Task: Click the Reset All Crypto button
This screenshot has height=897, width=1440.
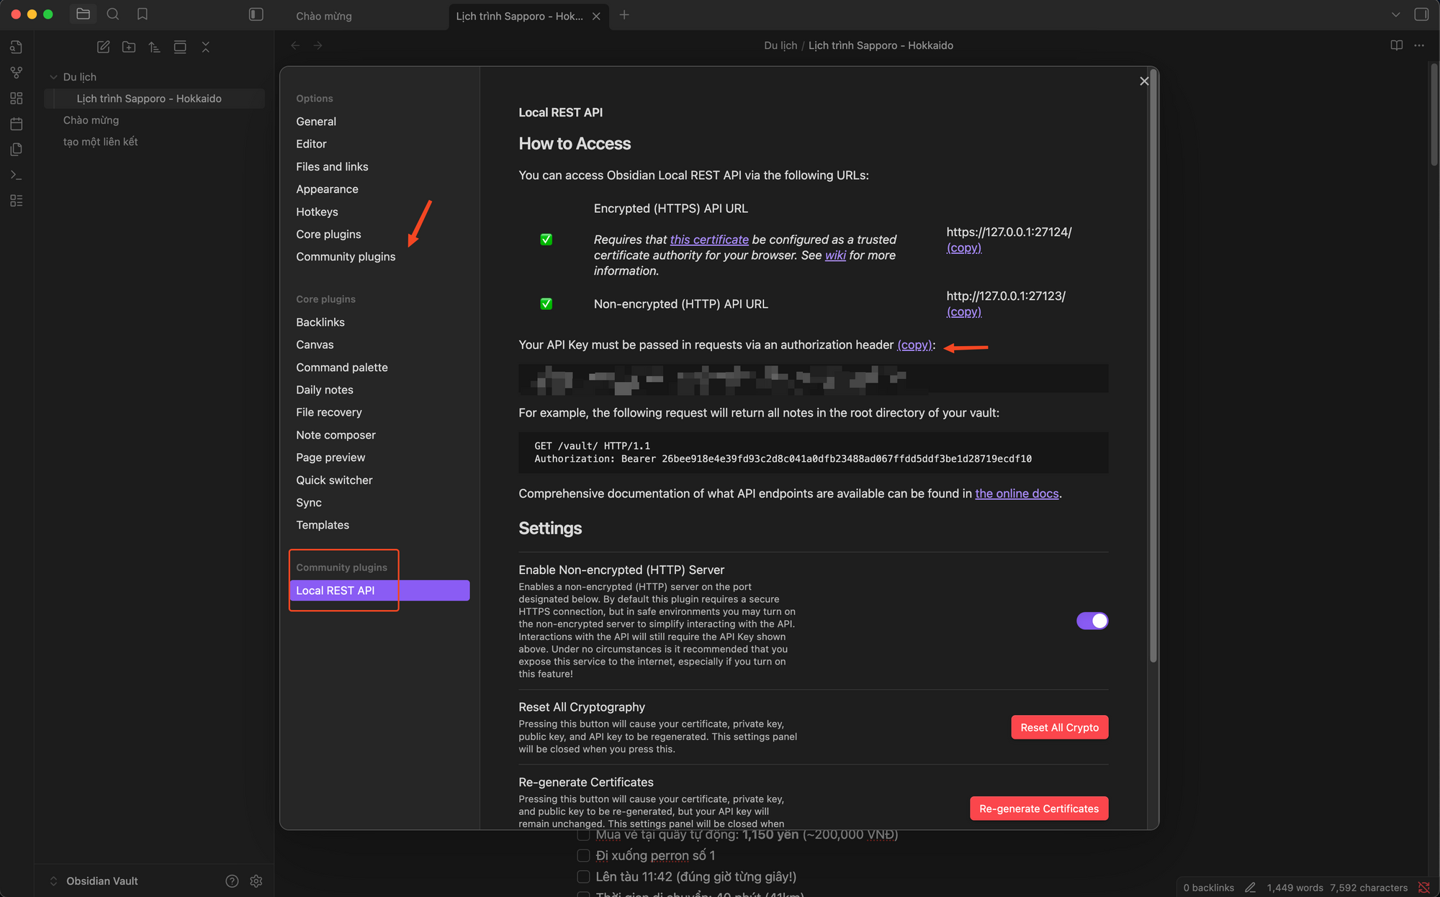Action: coord(1059,727)
